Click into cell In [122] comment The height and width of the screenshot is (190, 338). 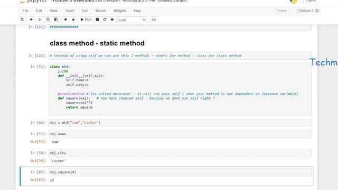pos(180,55)
